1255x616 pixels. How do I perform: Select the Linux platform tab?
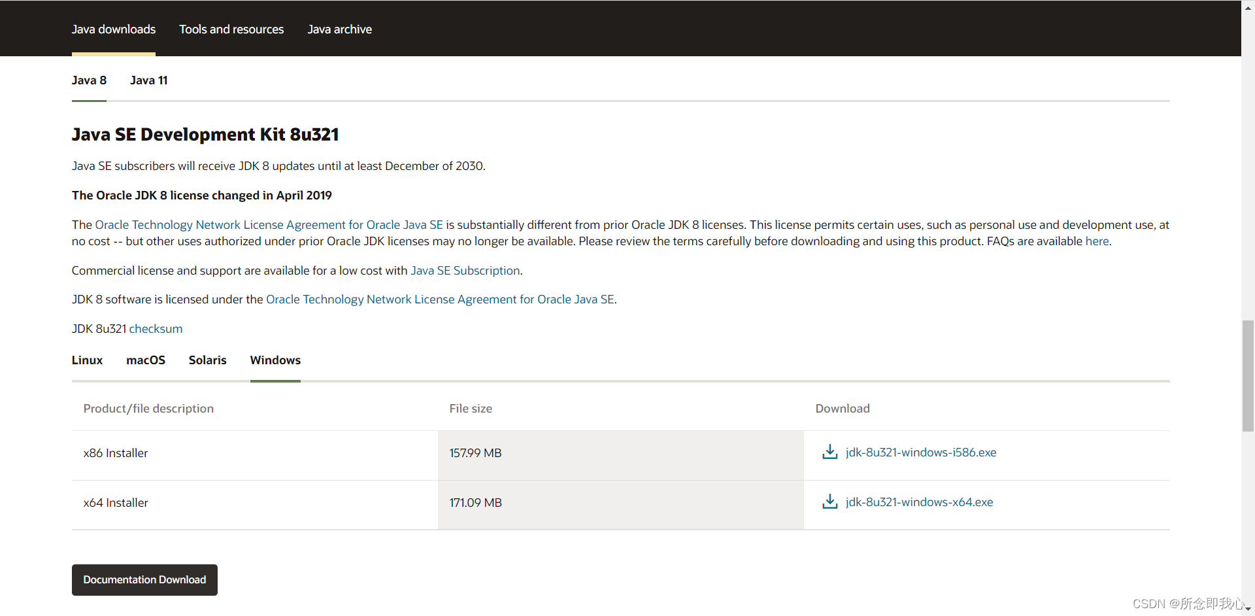point(87,360)
